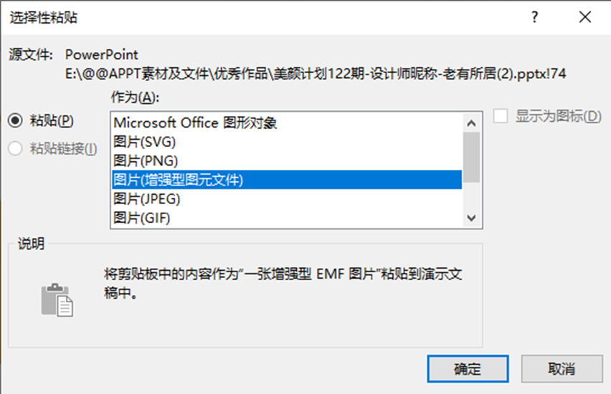Image resolution: width=611 pixels, height=394 pixels.
Task: Click the list scroll down arrow
Action: [471, 218]
